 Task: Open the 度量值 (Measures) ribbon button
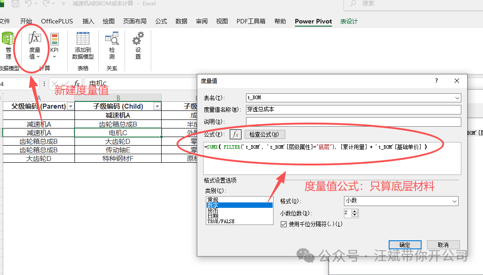coord(35,45)
